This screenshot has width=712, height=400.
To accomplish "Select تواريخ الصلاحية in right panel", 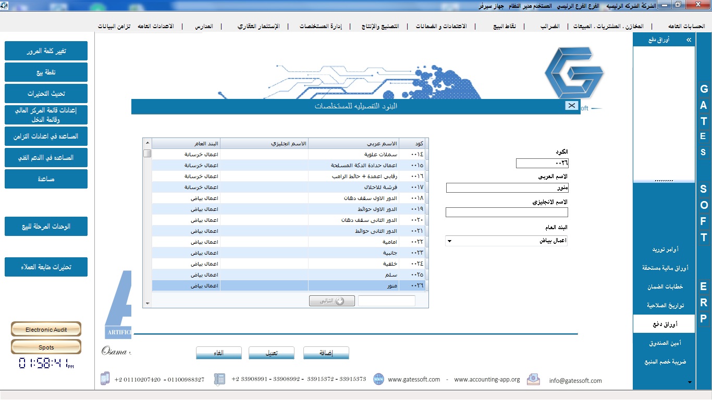I will click(x=665, y=306).
